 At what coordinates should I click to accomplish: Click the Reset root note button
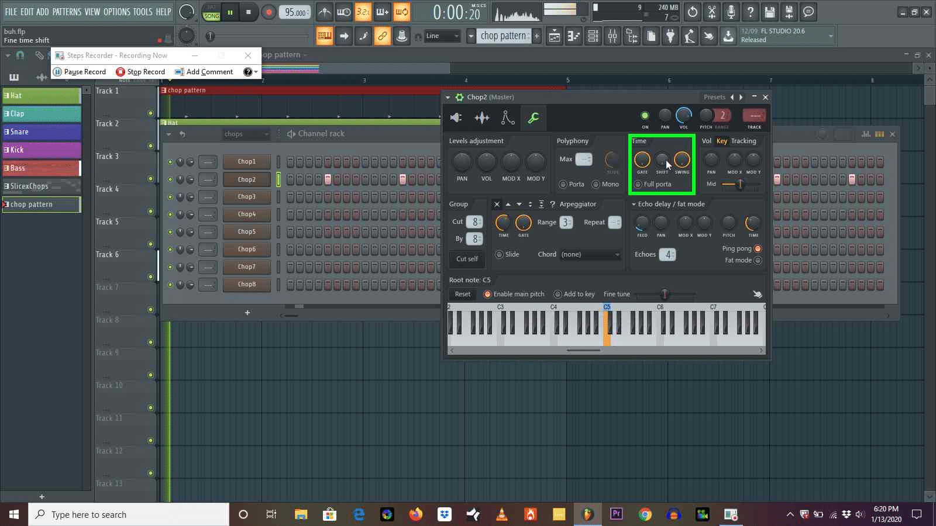462,294
